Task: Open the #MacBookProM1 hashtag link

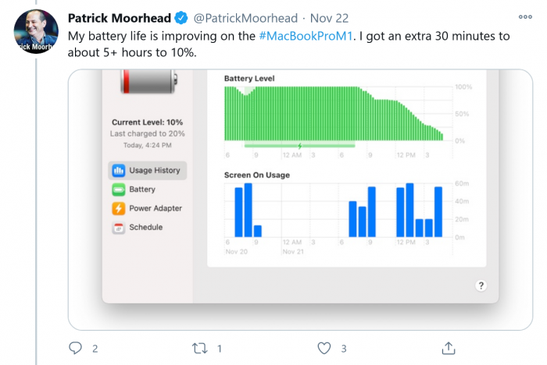Action: click(x=306, y=37)
